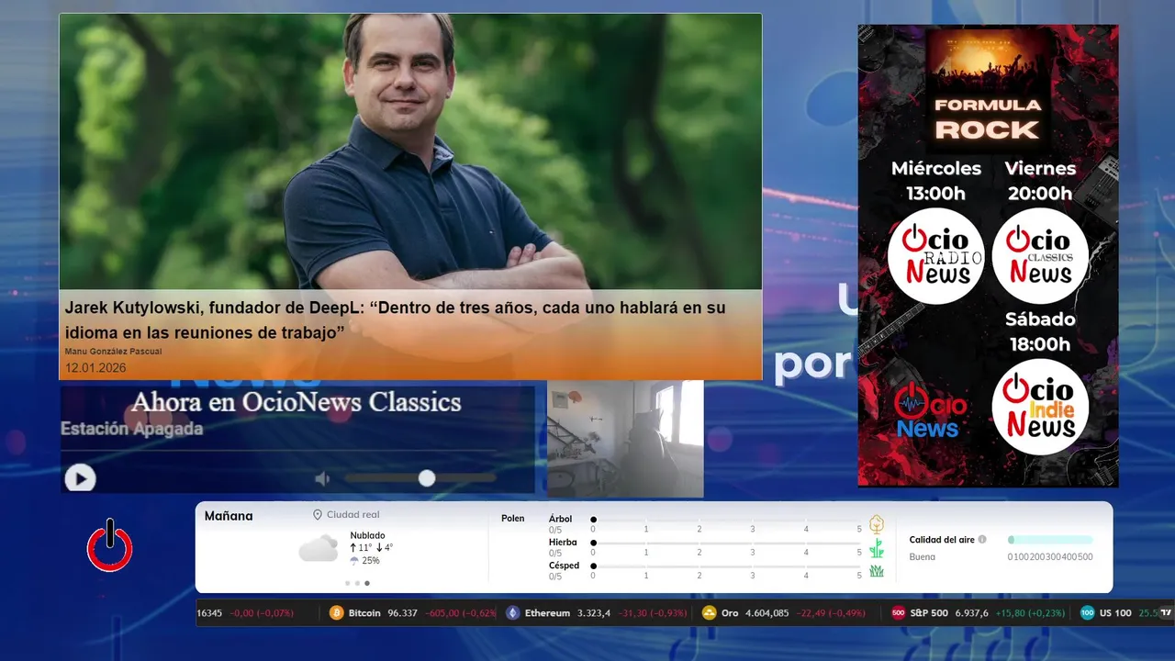Click the Estación Apagada status text
Viewport: 1175px width, 661px height.
(131, 429)
